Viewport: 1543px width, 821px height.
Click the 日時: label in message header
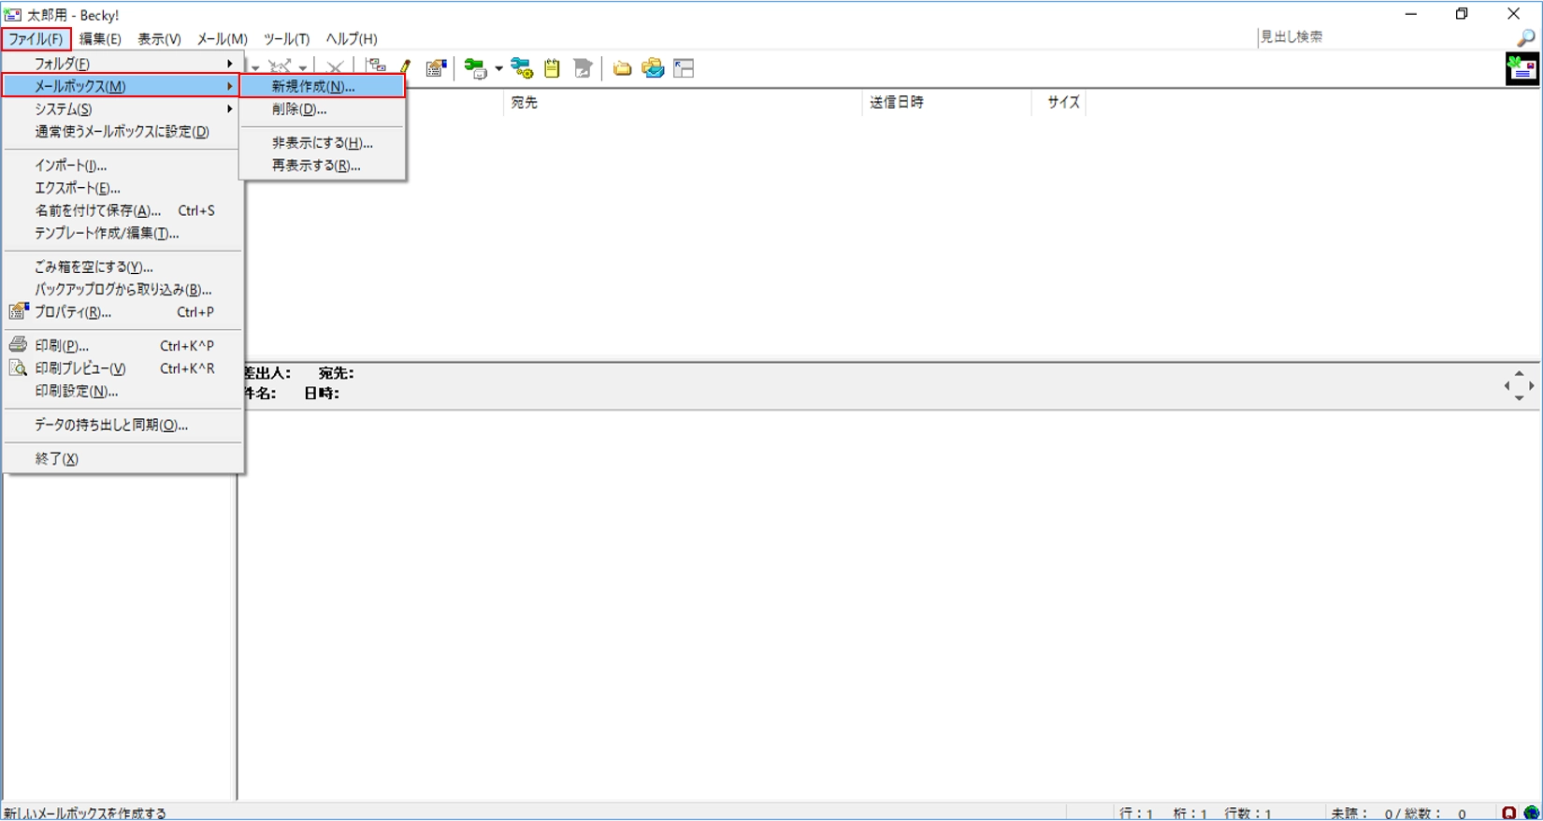[x=322, y=394]
